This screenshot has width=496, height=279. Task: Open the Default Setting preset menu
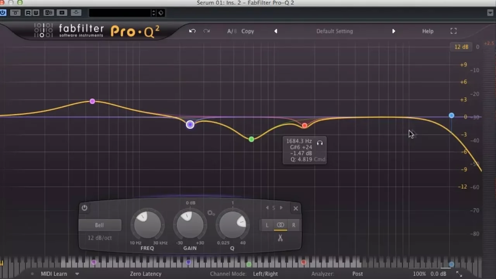(x=334, y=31)
